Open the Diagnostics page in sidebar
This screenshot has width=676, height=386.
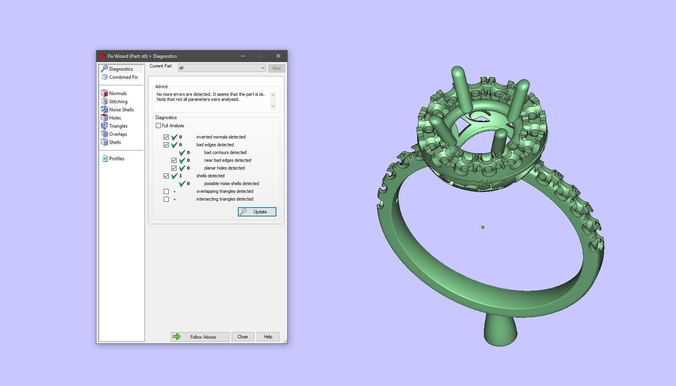pyautogui.click(x=121, y=69)
